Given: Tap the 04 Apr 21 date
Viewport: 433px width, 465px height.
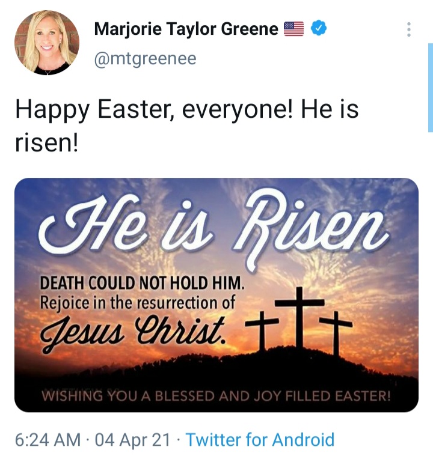Looking at the screenshot, I should (x=132, y=440).
